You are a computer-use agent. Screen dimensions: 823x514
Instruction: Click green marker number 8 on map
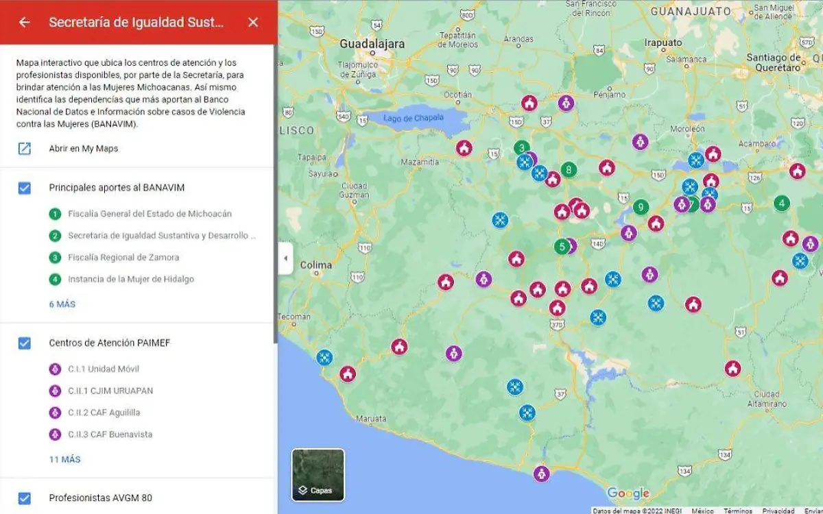pyautogui.click(x=568, y=169)
